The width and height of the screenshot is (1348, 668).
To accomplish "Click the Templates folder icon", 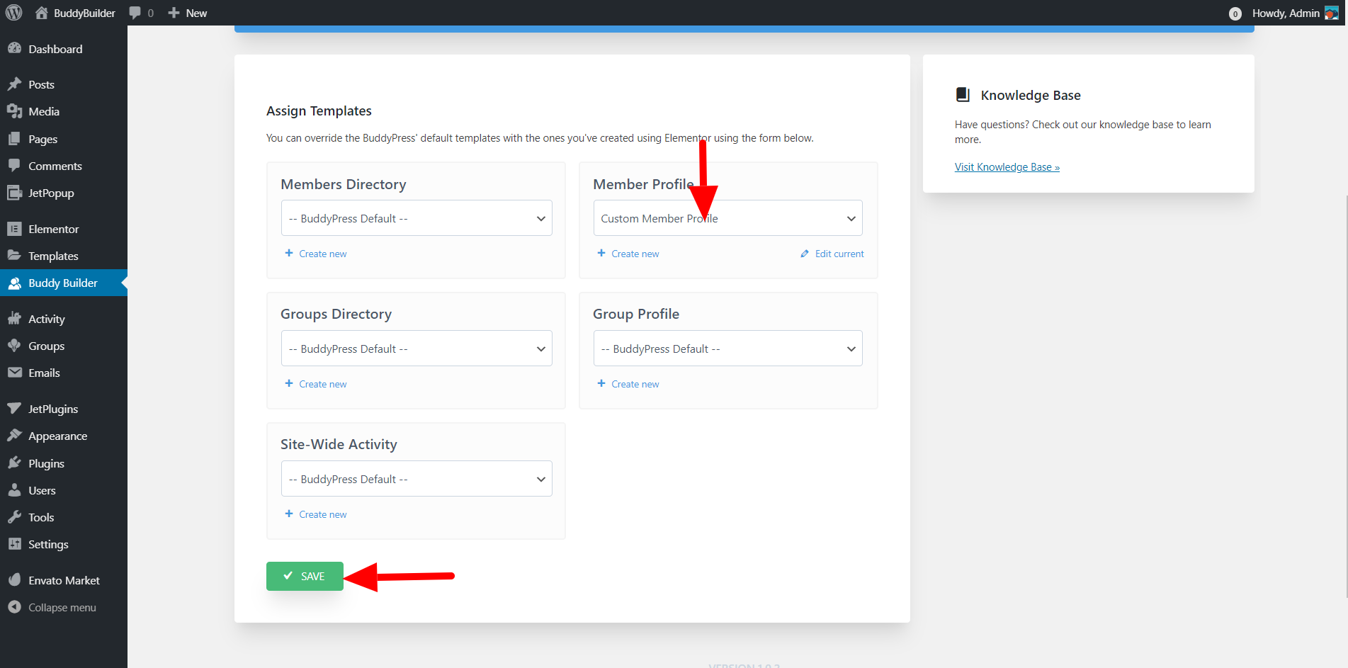I will pyautogui.click(x=14, y=256).
